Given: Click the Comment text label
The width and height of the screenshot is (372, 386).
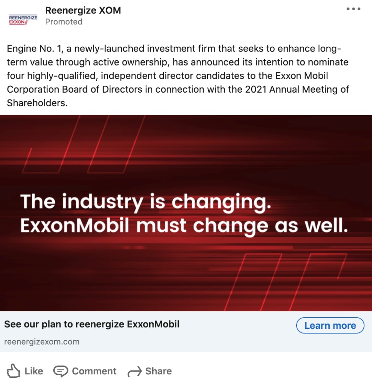Looking at the screenshot, I should (94, 371).
